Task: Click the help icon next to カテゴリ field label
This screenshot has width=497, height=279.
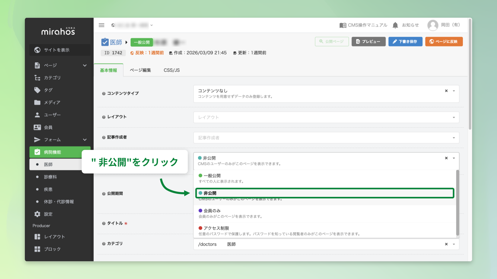Action: click(x=104, y=244)
